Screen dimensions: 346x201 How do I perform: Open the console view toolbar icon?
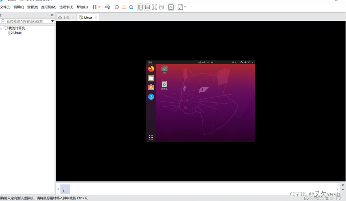coord(171,7)
